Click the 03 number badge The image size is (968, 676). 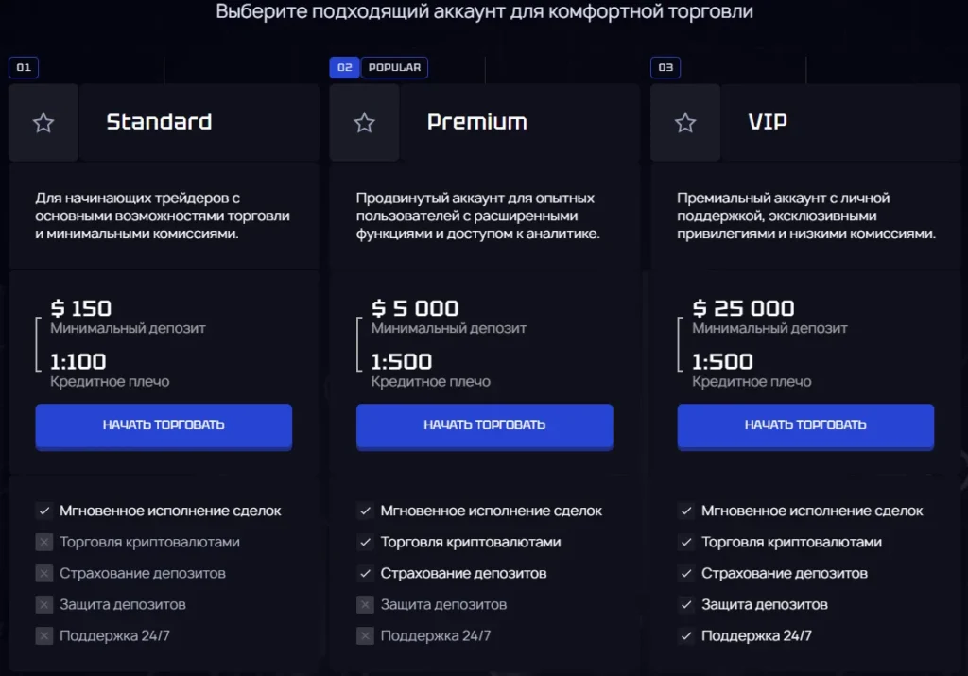point(665,67)
